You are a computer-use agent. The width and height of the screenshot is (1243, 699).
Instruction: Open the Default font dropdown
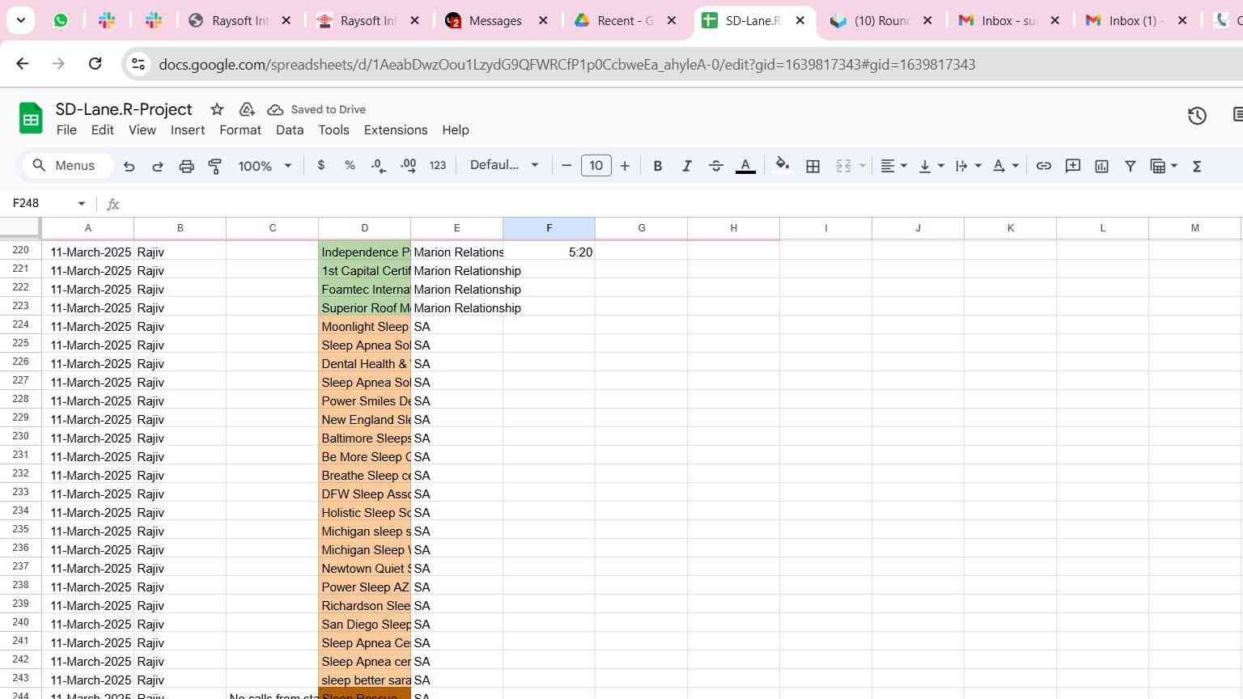(504, 165)
